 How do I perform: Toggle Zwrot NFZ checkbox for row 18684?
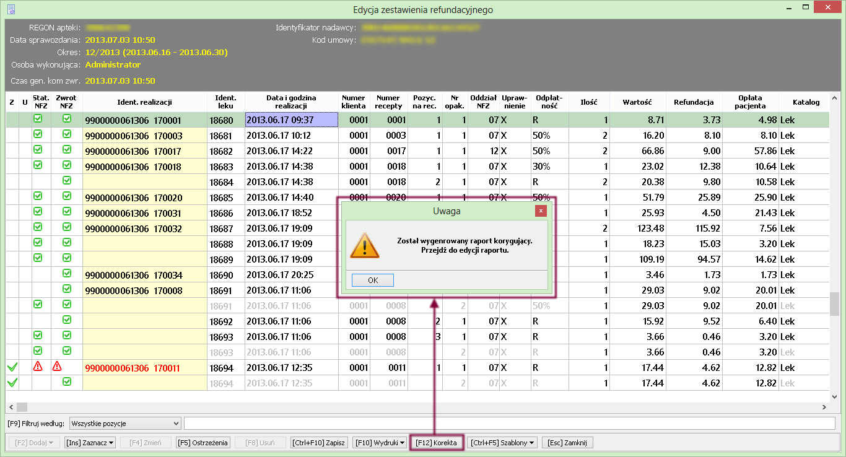(x=67, y=180)
